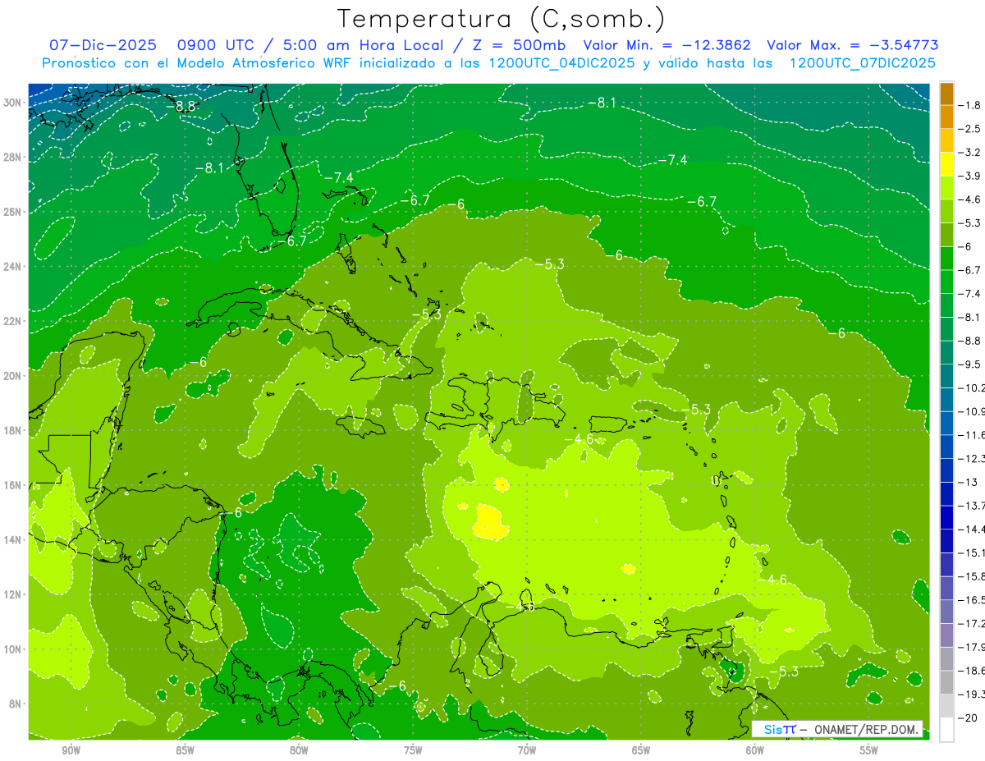Image resolution: width=985 pixels, height=761 pixels.
Task: Click the '12N' latitude axis label
Action: pyautogui.click(x=14, y=594)
